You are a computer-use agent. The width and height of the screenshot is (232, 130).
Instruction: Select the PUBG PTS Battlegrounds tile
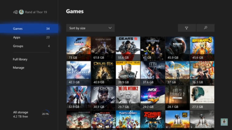177,120
